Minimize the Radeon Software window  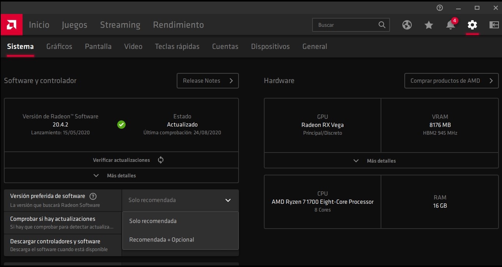(458, 8)
